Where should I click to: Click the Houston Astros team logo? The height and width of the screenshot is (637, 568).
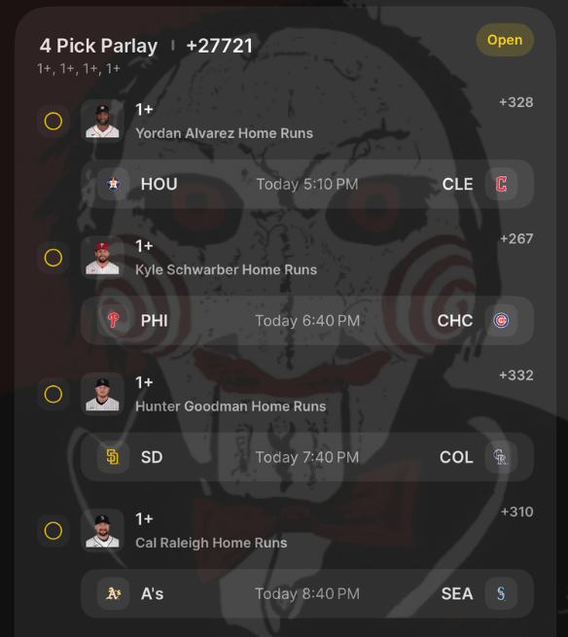(x=114, y=184)
